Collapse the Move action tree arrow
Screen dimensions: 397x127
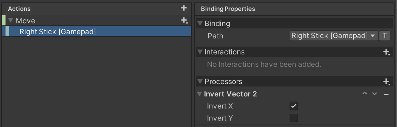pos(11,21)
